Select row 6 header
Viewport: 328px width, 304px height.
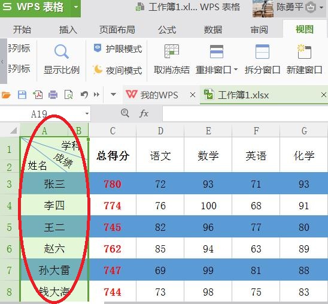[10, 248]
